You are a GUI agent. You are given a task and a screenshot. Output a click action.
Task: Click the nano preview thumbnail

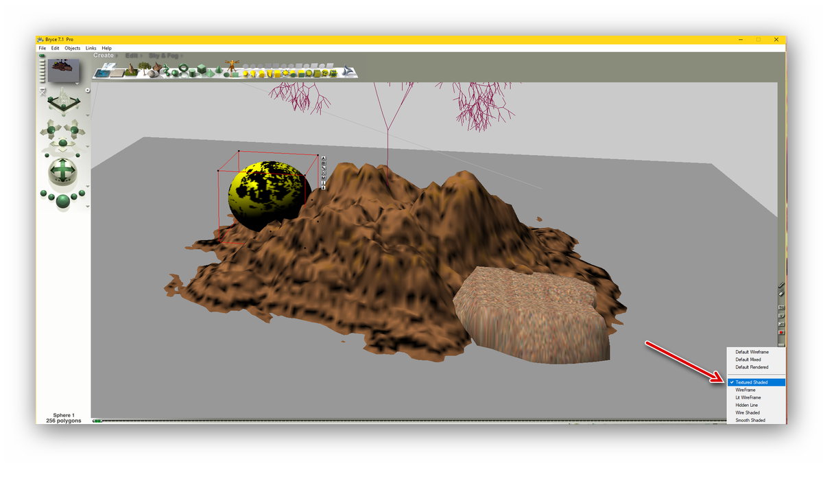click(63, 70)
